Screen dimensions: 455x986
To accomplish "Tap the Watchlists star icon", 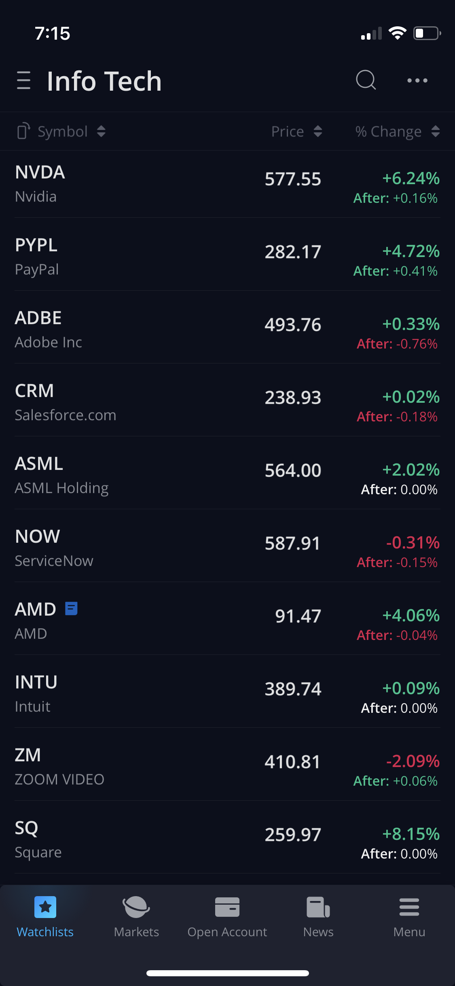I will click(45, 907).
